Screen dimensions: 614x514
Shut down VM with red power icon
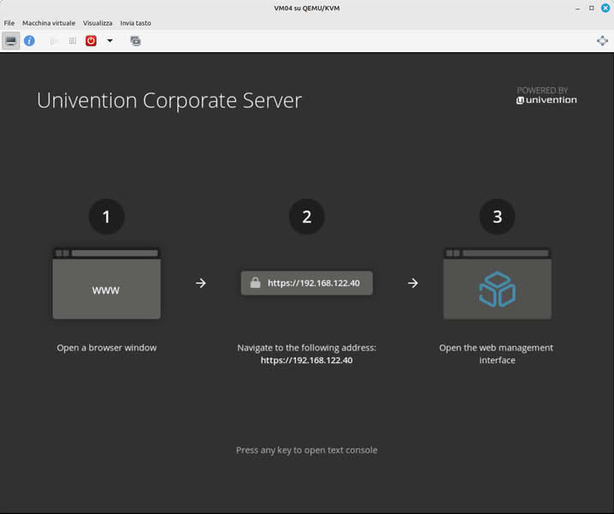[x=91, y=40]
